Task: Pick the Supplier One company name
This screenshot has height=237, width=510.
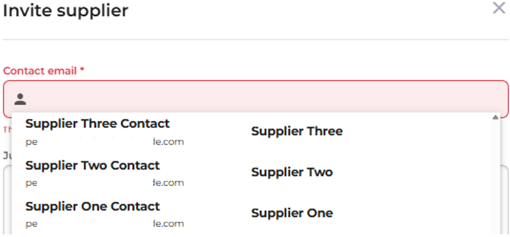Action: [x=292, y=213]
